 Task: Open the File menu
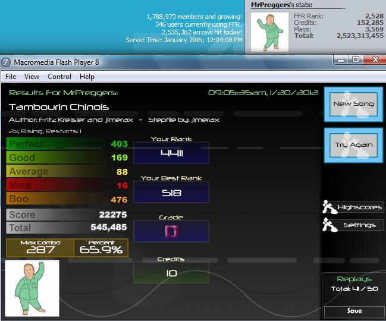(x=11, y=77)
